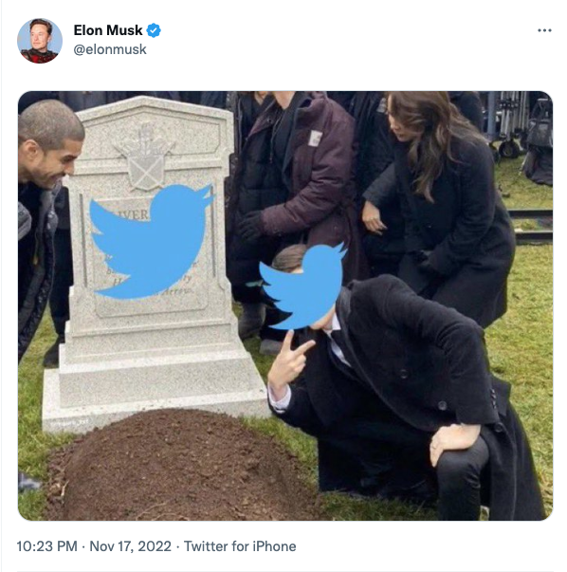This screenshot has height=572, width=567.
Task: Select the Nov 17, 2022 date
Action: coord(130,546)
